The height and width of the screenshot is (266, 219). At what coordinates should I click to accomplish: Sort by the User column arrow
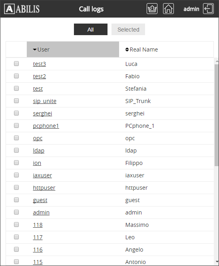pos(35,50)
